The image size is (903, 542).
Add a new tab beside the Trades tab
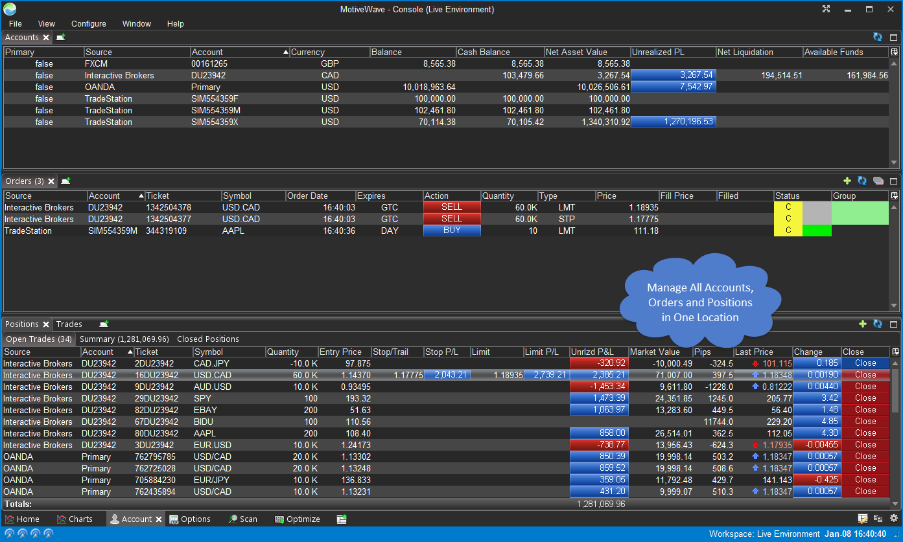pyautogui.click(x=104, y=324)
